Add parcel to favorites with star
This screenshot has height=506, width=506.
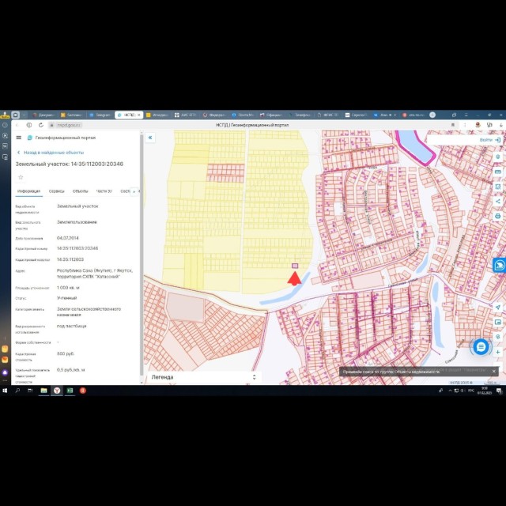(x=21, y=177)
